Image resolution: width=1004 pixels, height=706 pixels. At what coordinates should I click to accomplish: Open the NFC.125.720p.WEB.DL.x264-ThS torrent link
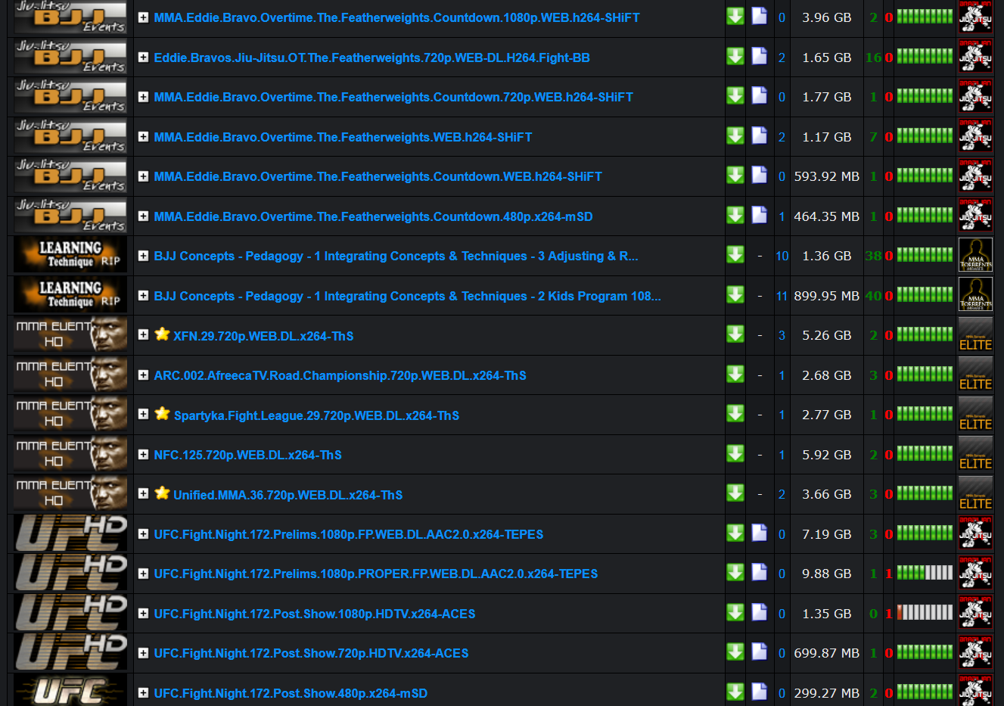pyautogui.click(x=247, y=455)
